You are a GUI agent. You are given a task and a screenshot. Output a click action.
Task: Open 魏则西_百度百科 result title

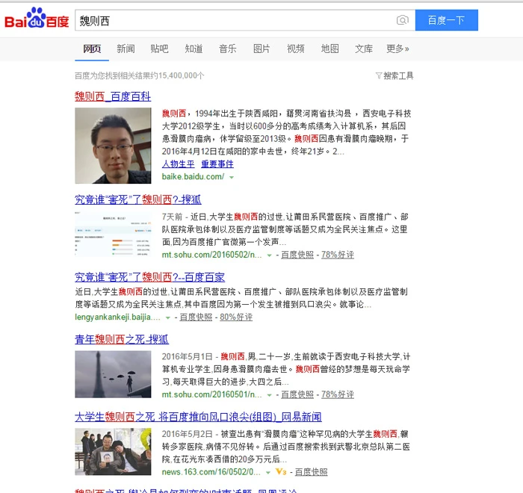113,96
